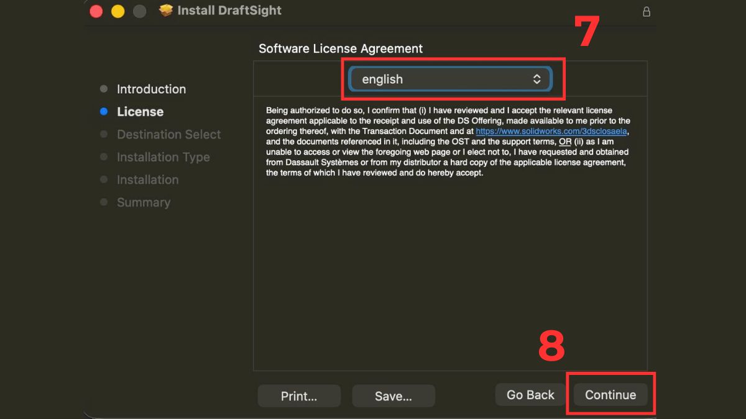
Task: Select the Destination Select step
Action: (x=168, y=134)
